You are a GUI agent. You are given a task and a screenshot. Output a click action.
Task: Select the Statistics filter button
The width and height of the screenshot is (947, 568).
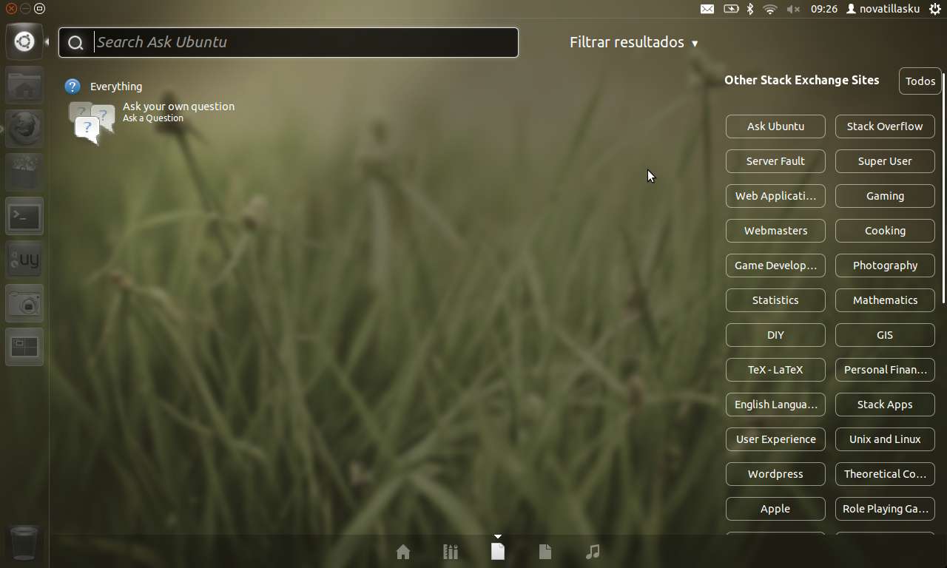[x=775, y=300]
